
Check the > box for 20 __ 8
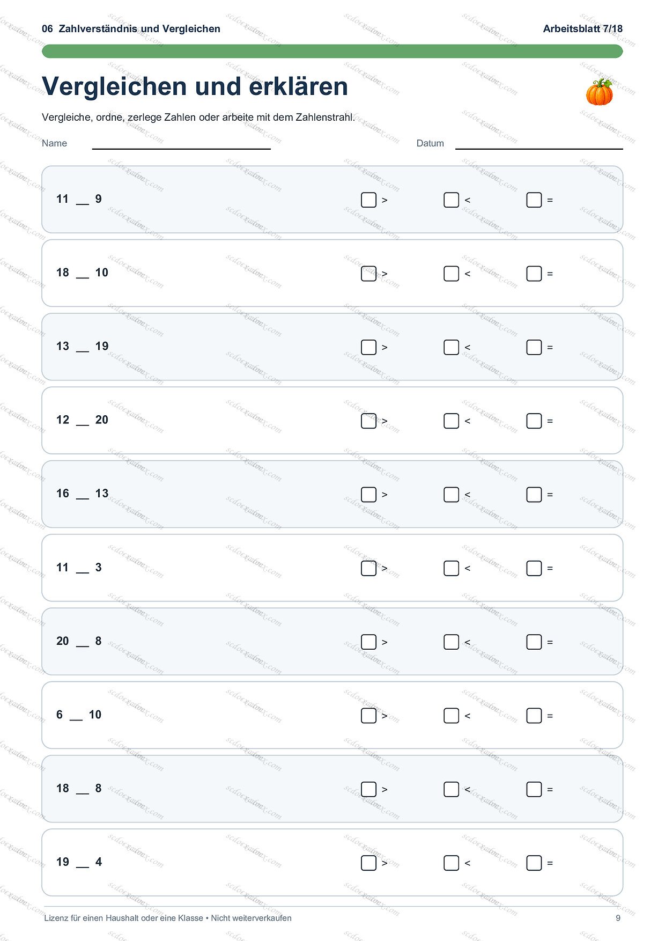tap(368, 642)
